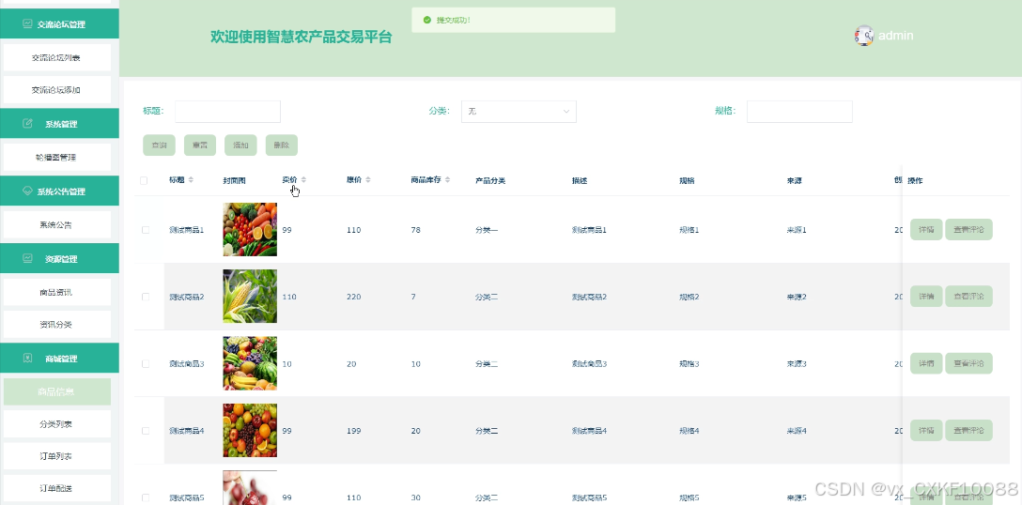Viewport: 1022px width, 505px height.
Task: Select the highlighted 商品信息 menu item
Action: click(57, 391)
